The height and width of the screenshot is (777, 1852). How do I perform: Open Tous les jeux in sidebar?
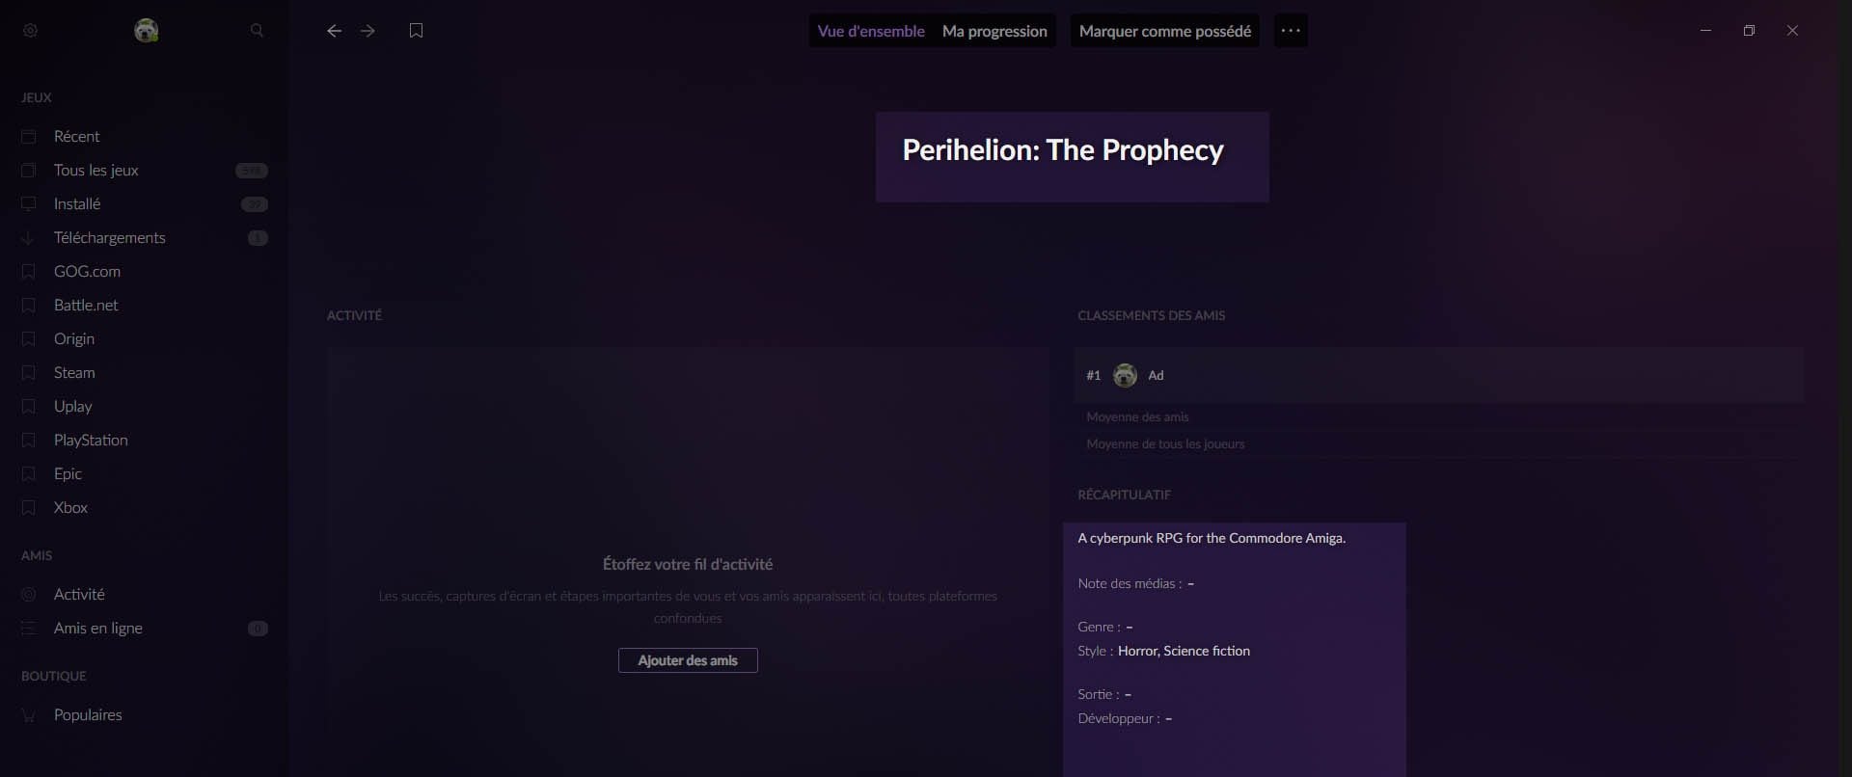96,171
